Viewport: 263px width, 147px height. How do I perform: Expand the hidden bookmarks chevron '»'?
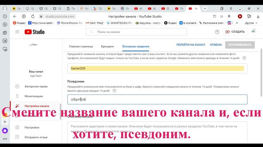[237, 23]
